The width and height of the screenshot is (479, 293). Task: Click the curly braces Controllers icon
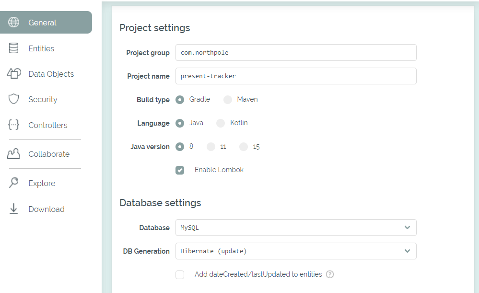14,125
